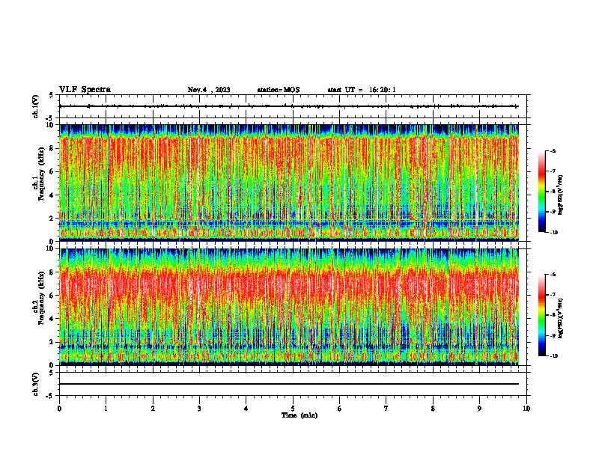
Task: Click the ch.1 spectrogram panel
Action: pos(289,183)
